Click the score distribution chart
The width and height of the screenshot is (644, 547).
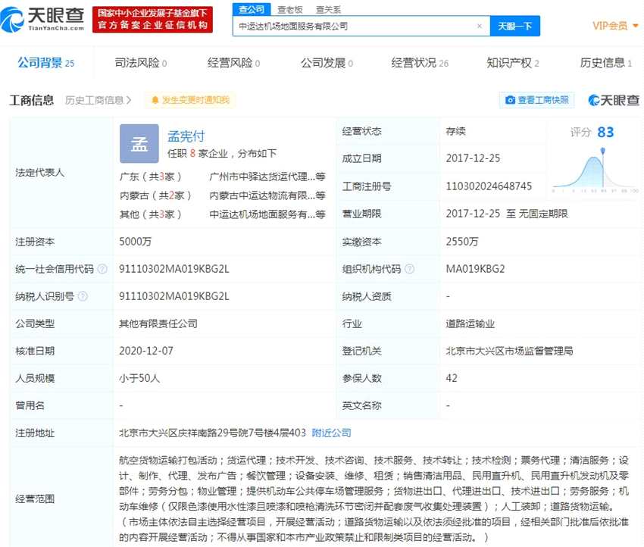[595, 170]
